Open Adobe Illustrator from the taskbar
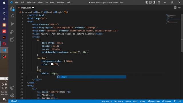183x103 pixels. click(4, 37)
